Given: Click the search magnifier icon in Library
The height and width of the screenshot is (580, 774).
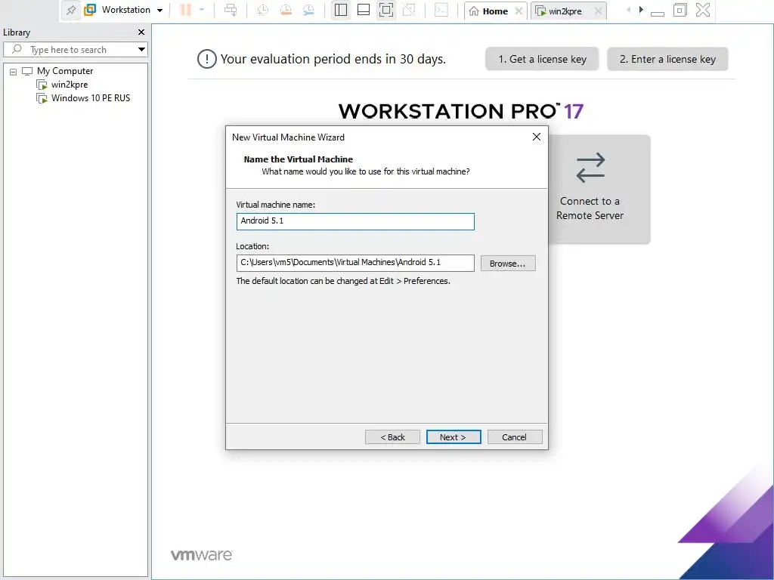Looking at the screenshot, I should 17,49.
